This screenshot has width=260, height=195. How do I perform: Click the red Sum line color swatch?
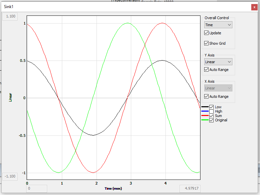point(205,116)
